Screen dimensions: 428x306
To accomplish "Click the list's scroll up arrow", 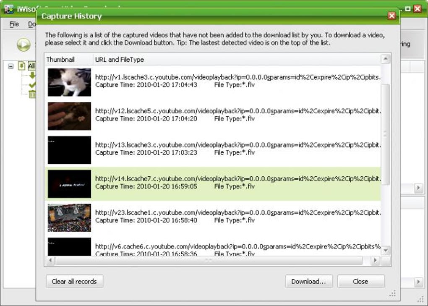I will [386, 59].
